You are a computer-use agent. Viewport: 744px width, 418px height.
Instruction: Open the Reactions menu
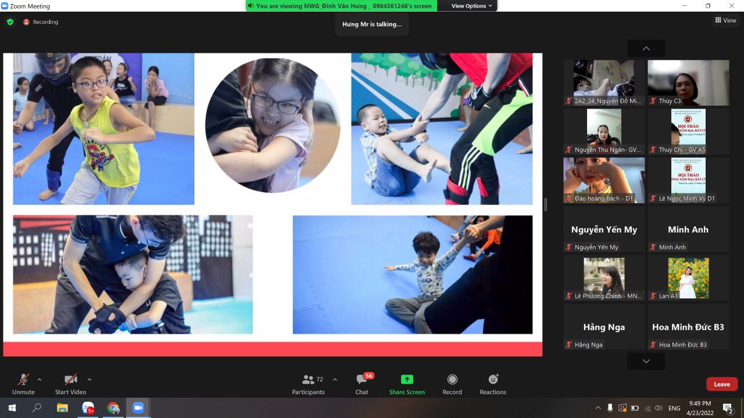[493, 384]
